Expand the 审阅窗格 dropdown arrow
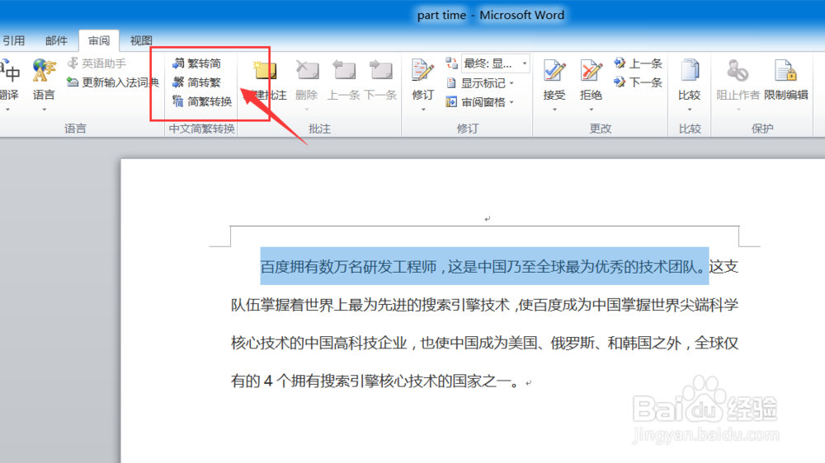This screenshot has height=463, width=825. tap(511, 102)
